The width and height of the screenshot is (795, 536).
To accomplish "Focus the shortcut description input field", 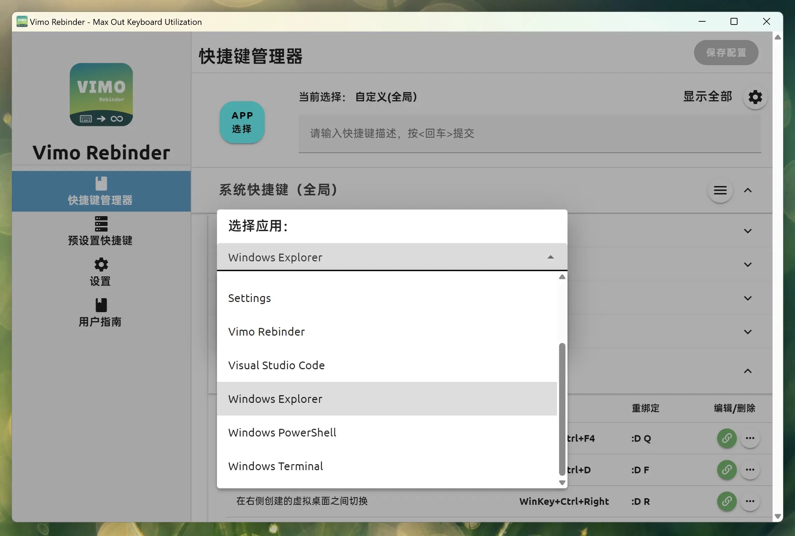I will [530, 133].
